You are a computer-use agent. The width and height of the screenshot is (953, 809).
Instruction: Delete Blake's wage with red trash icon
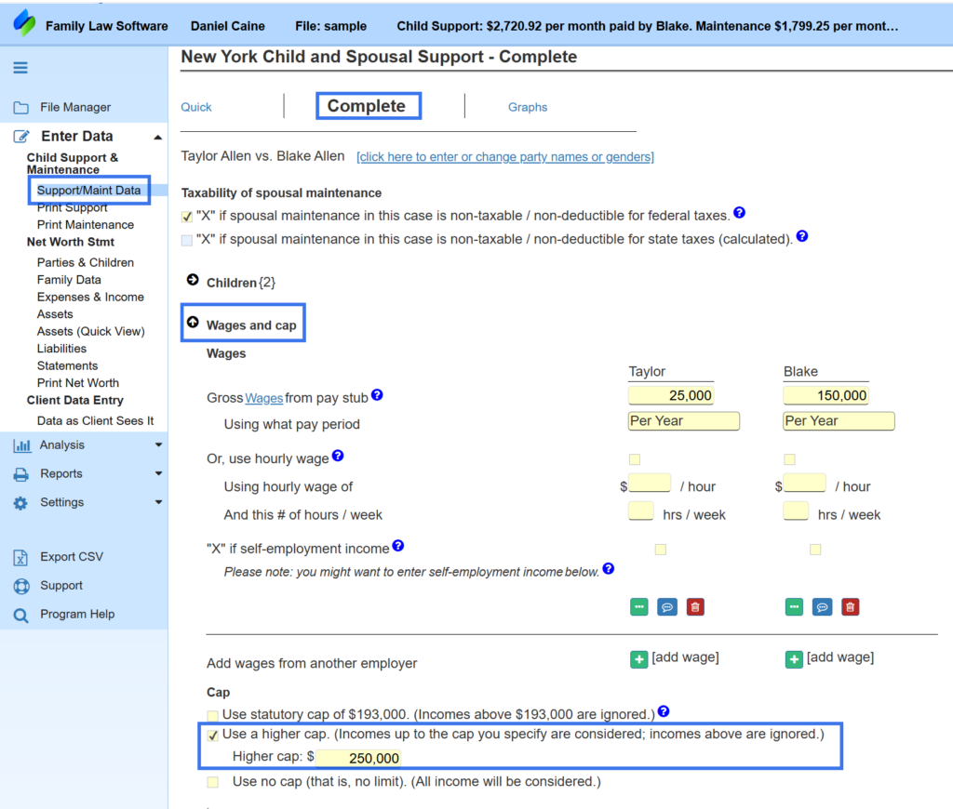[851, 606]
